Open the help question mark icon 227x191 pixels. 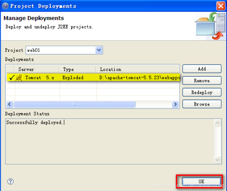coord(10,181)
